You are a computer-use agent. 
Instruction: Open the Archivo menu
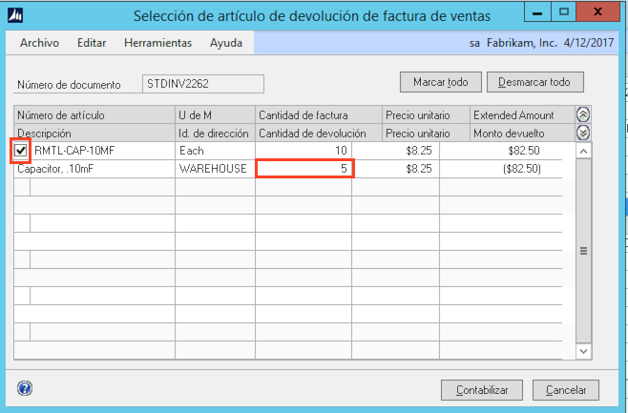39,43
